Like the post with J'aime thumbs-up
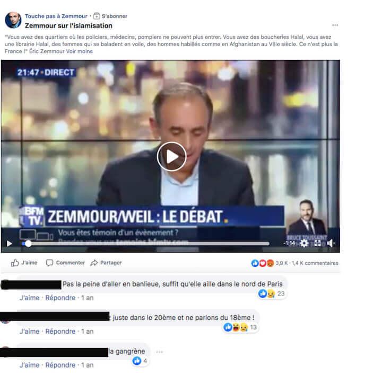The image size is (382, 376). 24,263
